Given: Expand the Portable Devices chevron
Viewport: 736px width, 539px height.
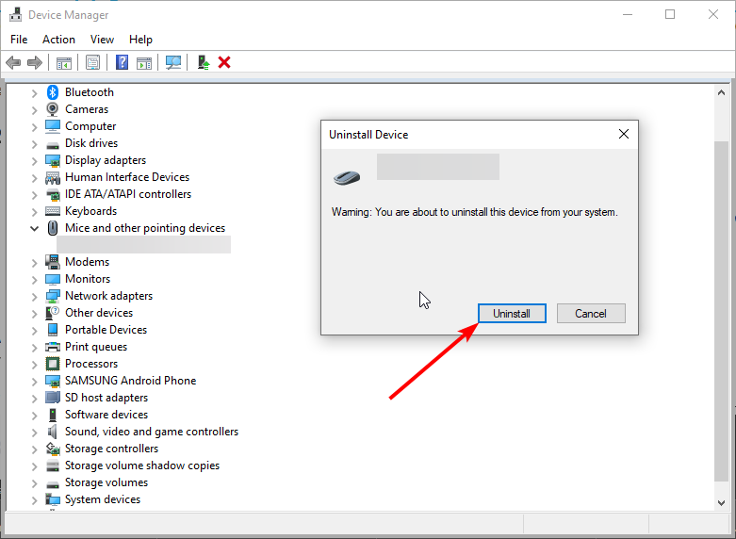Looking at the screenshot, I should (34, 331).
